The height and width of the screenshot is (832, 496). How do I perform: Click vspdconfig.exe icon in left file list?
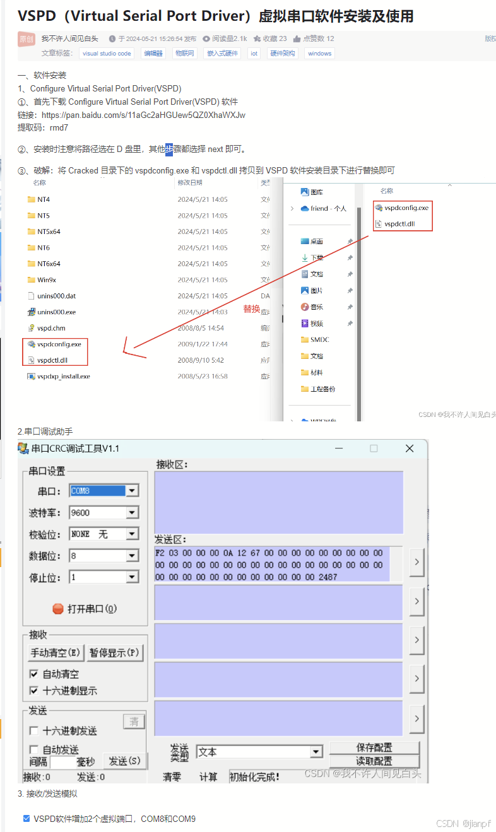pos(32,344)
